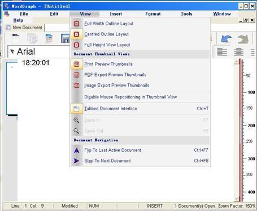
Task: Click the page thumbnail in left pane
Action: (12, 88)
